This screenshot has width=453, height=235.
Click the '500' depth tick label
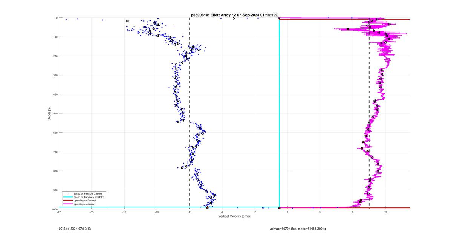[x=55, y=113]
